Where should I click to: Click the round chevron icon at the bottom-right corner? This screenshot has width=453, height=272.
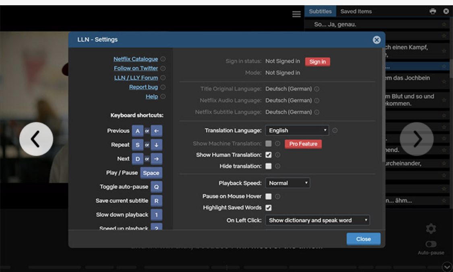click(447, 266)
